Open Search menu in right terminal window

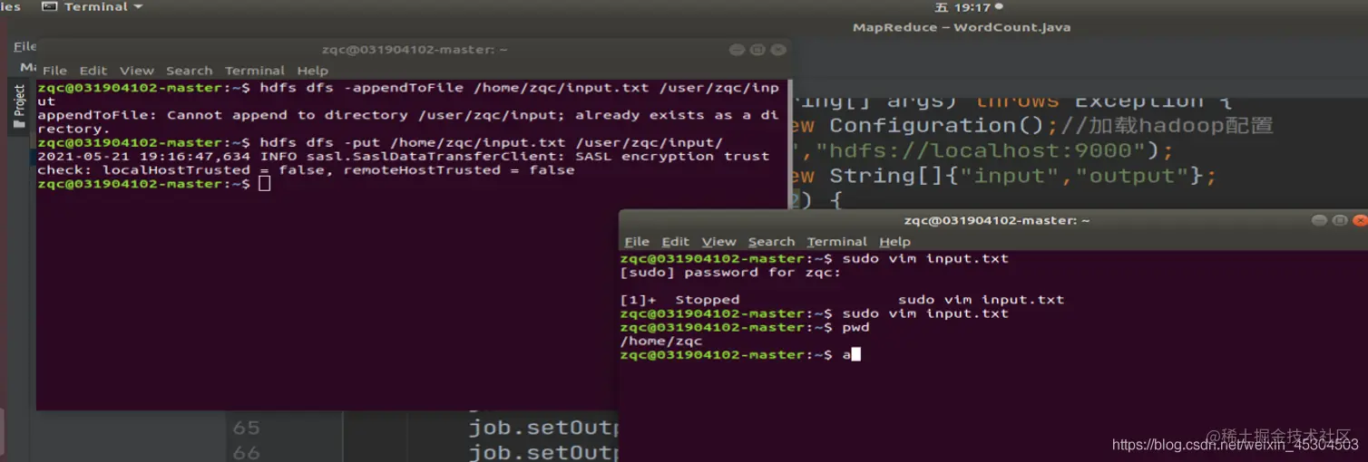(x=771, y=242)
